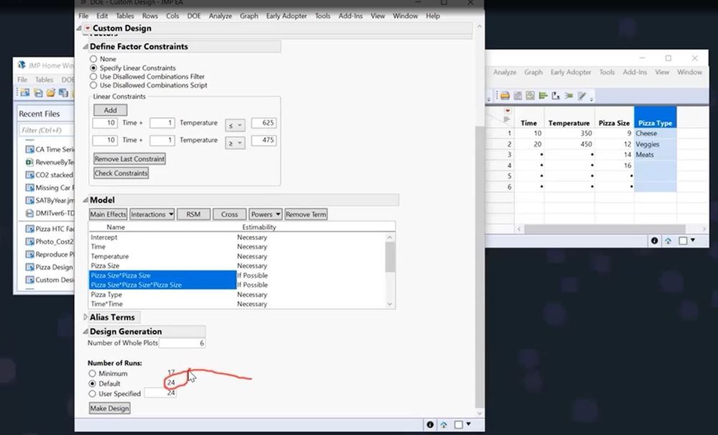
Task: Click the blue house icon in the status bar
Action: (443, 424)
